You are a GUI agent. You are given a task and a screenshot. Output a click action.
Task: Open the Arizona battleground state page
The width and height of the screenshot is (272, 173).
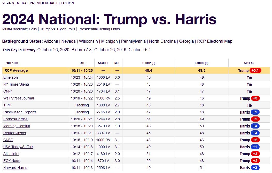tap(51, 41)
